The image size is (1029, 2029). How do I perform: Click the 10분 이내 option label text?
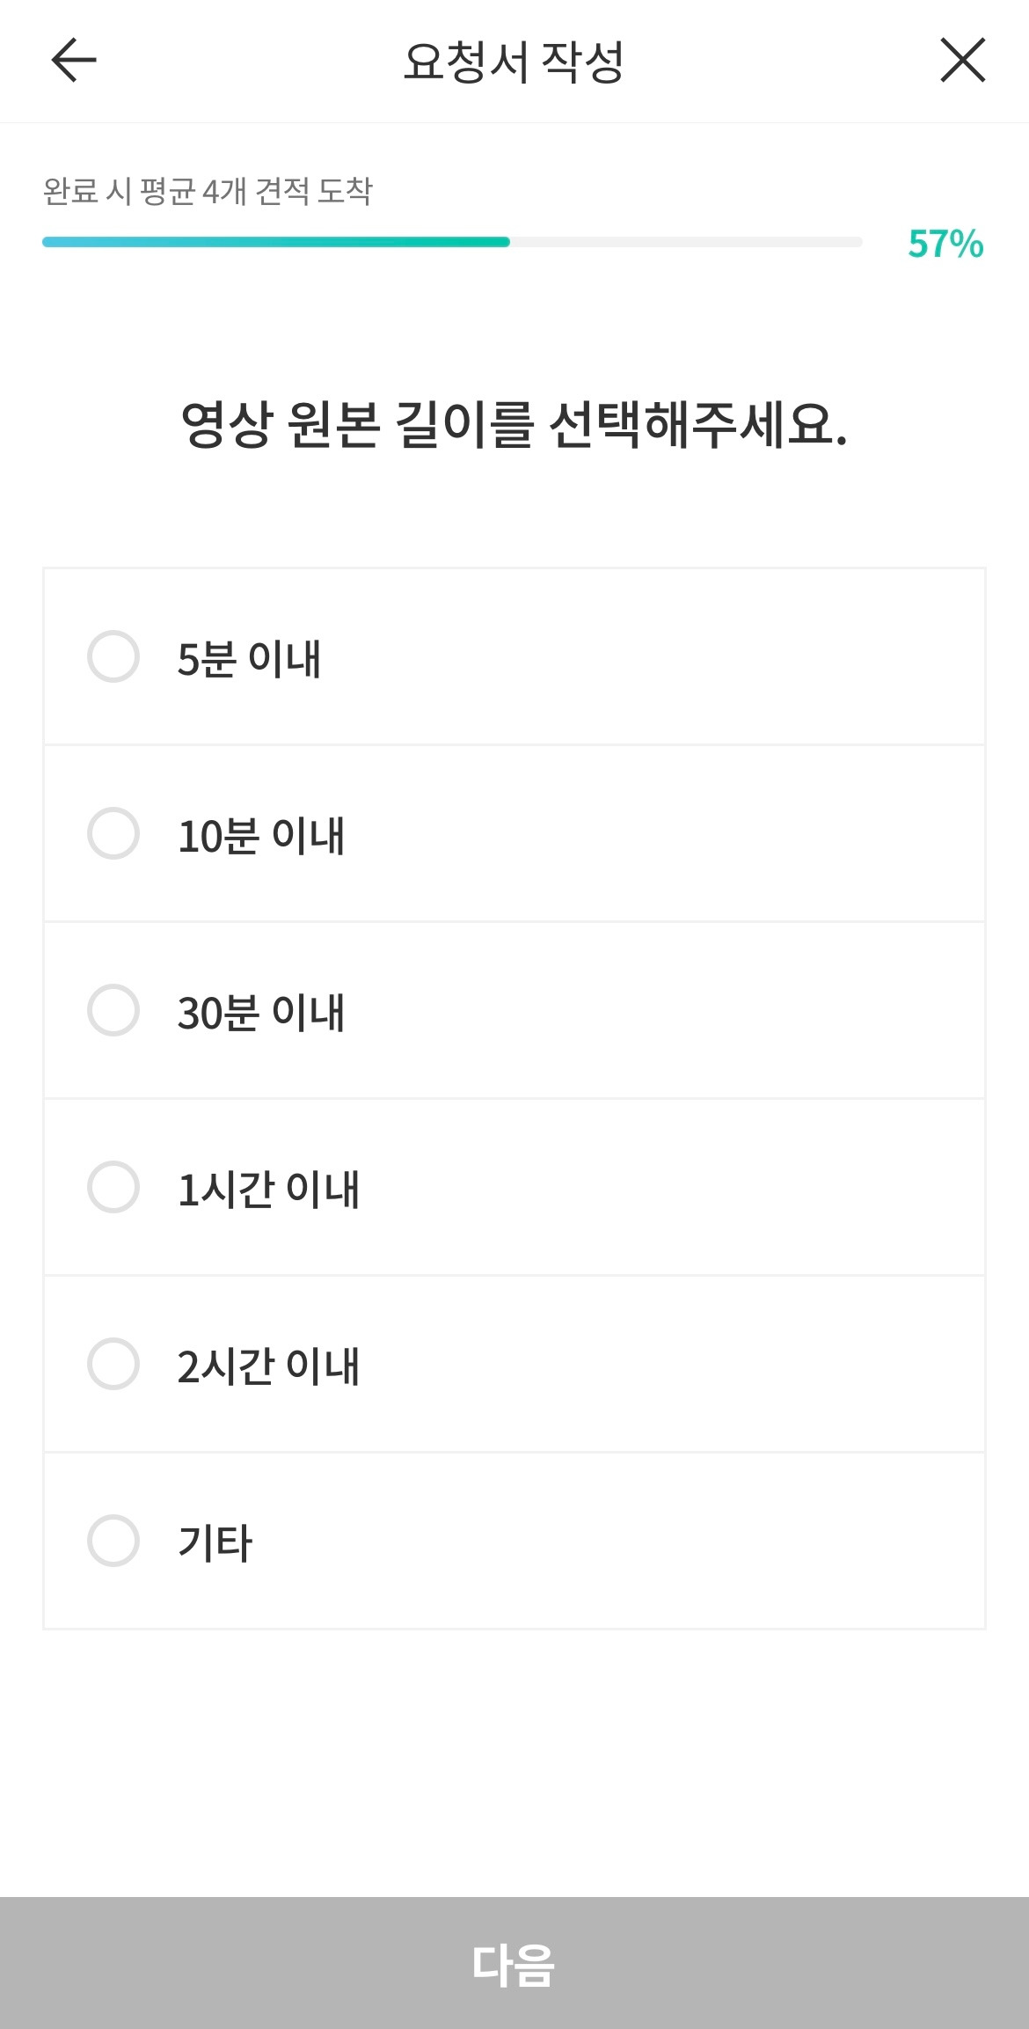pyautogui.click(x=261, y=836)
